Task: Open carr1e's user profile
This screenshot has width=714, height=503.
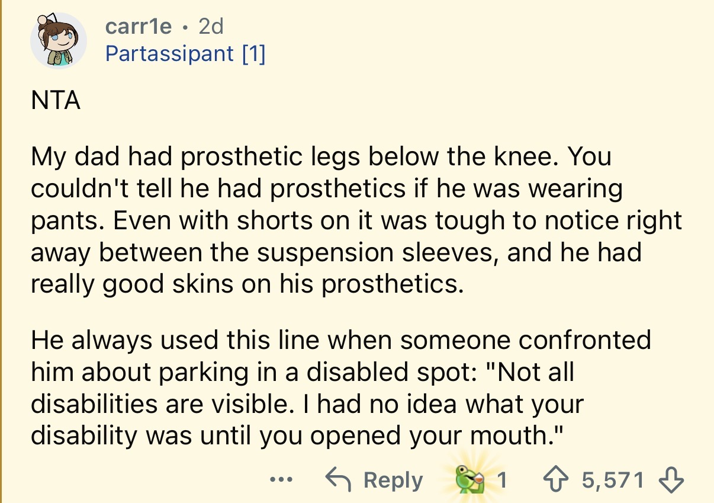Action: coord(139,27)
